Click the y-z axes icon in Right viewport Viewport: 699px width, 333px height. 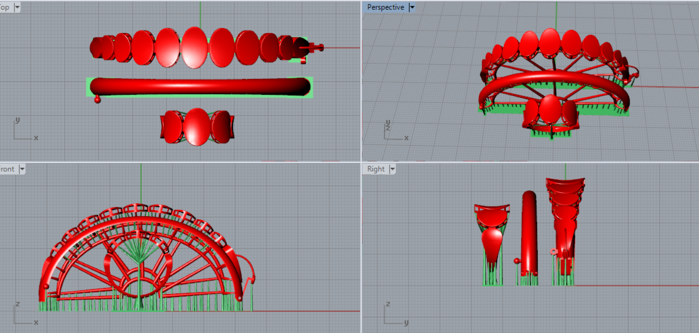393,315
